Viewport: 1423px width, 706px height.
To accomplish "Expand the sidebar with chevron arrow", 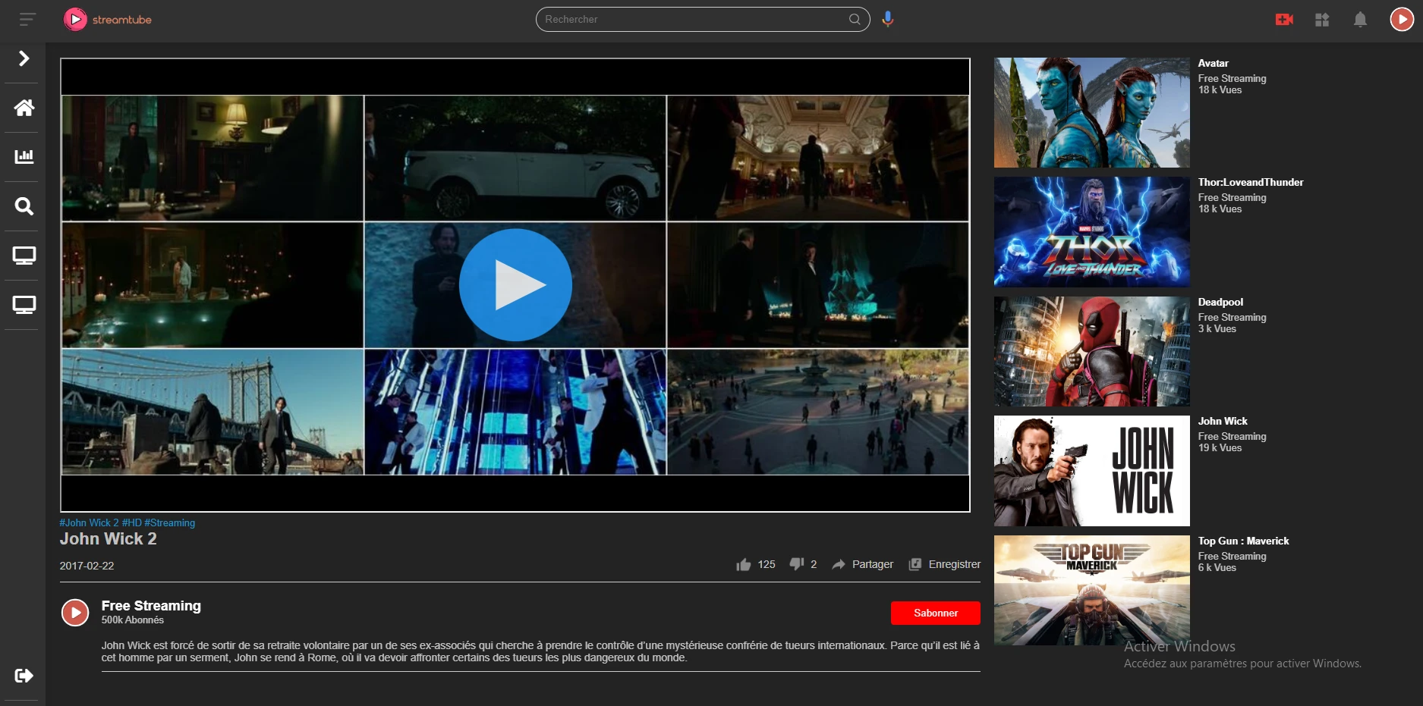I will (x=24, y=58).
